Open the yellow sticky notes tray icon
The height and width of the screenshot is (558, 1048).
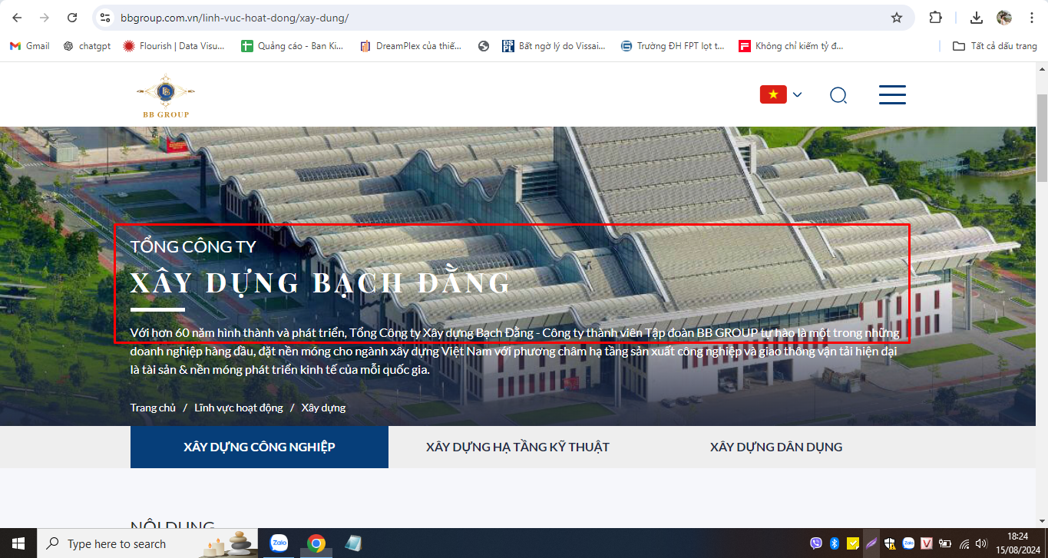[853, 543]
